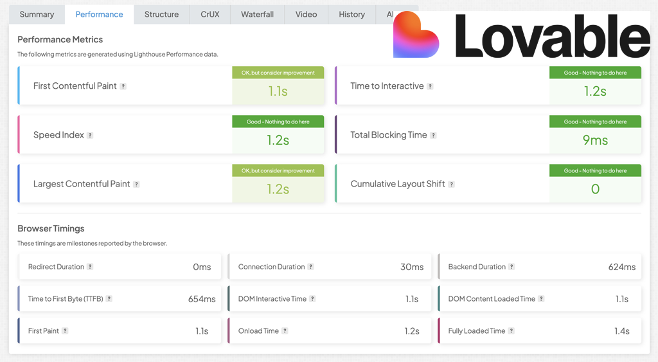Click the DOM Interactive Time 1.1s value
This screenshot has height=362, width=658.
coord(412,299)
